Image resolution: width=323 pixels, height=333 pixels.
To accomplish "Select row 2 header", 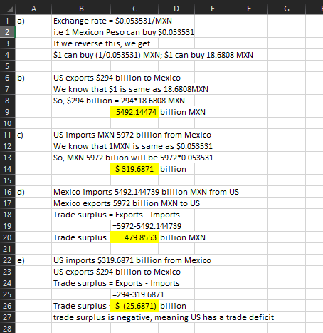I will 7,32.
